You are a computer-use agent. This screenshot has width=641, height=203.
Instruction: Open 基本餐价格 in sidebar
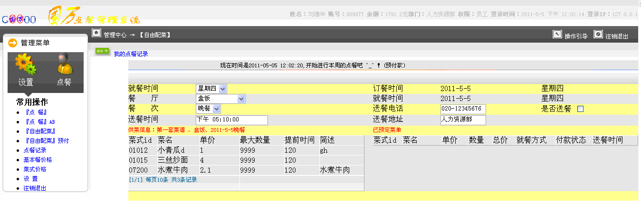point(38,159)
